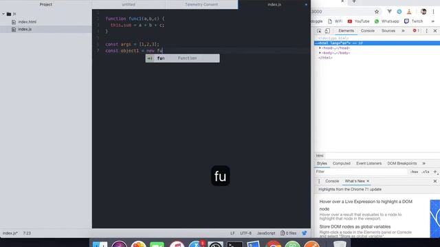Show more DevTools tabs via chevron
The width and height of the screenshot is (440, 247).
[x=403, y=31]
